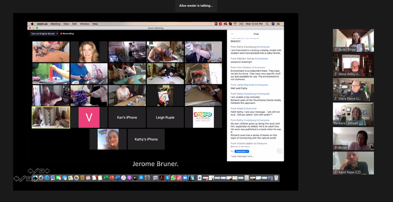Open the Photos app in the dock

[x=76, y=178]
